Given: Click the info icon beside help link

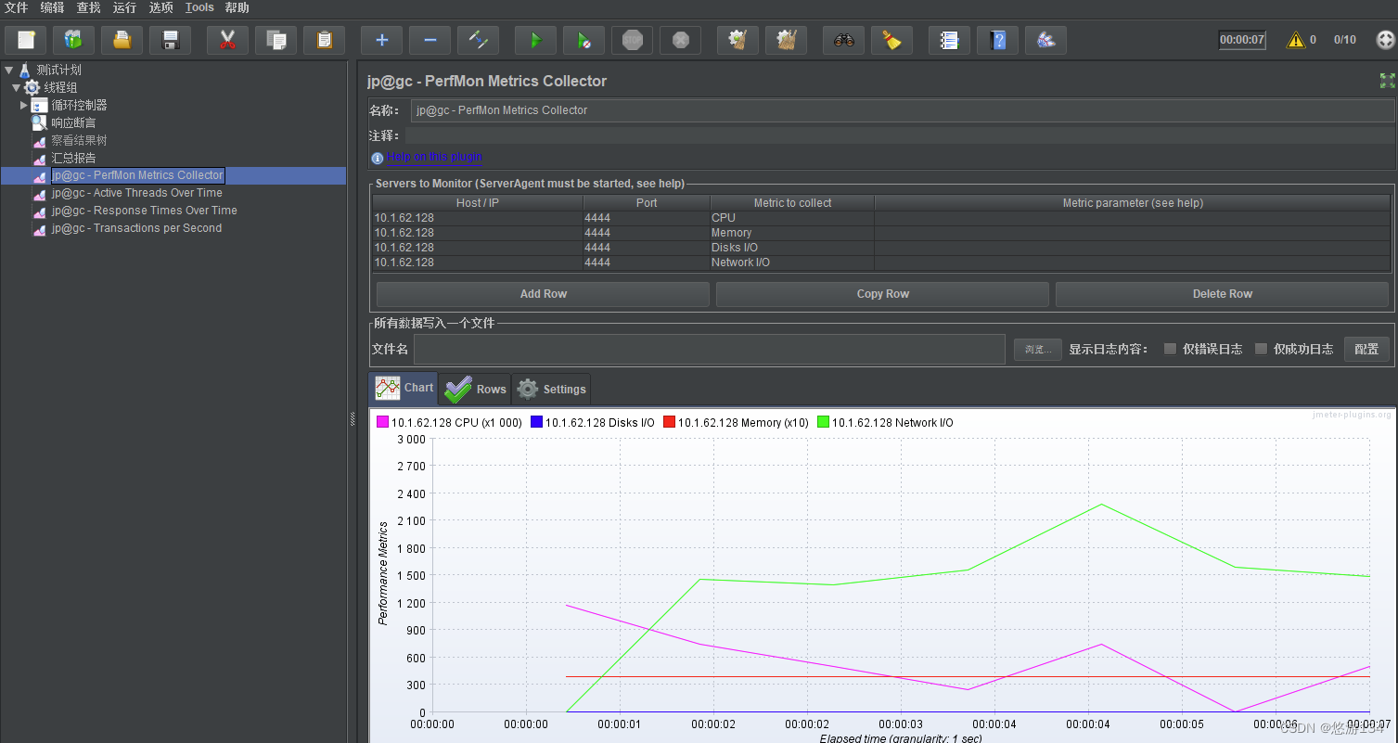Looking at the screenshot, I should [377, 158].
